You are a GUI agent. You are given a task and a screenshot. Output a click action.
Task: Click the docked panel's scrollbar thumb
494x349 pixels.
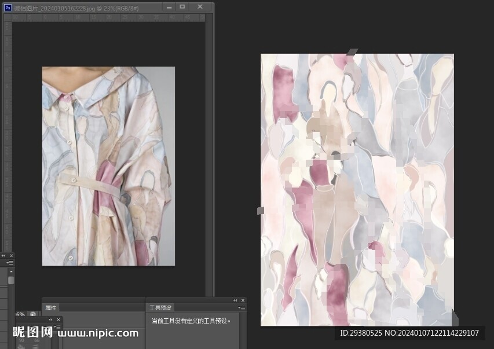[10, 281]
